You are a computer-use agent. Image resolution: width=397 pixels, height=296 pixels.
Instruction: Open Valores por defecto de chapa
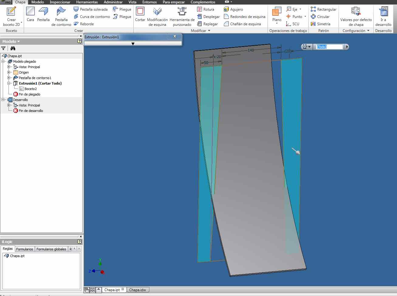[356, 16]
